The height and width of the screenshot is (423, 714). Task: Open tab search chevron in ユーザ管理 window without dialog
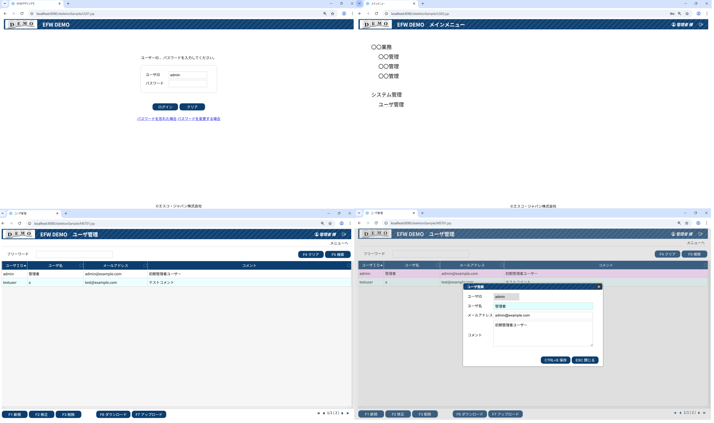coord(3,214)
